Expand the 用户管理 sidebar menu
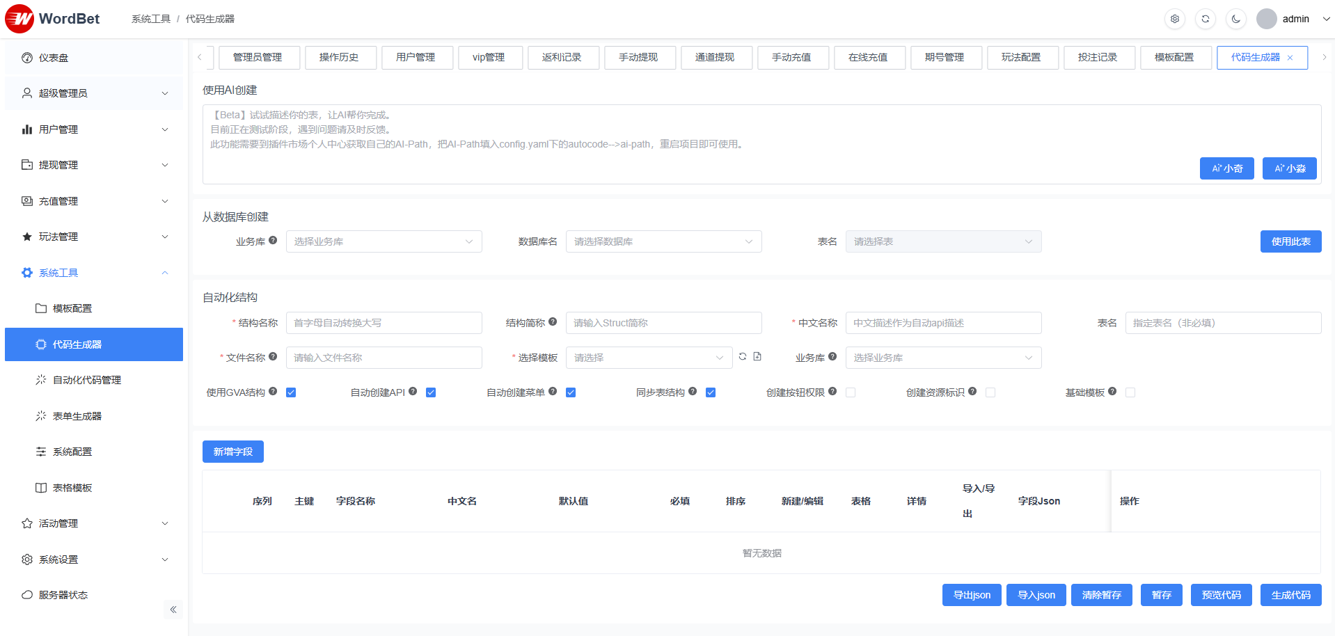 (94, 129)
